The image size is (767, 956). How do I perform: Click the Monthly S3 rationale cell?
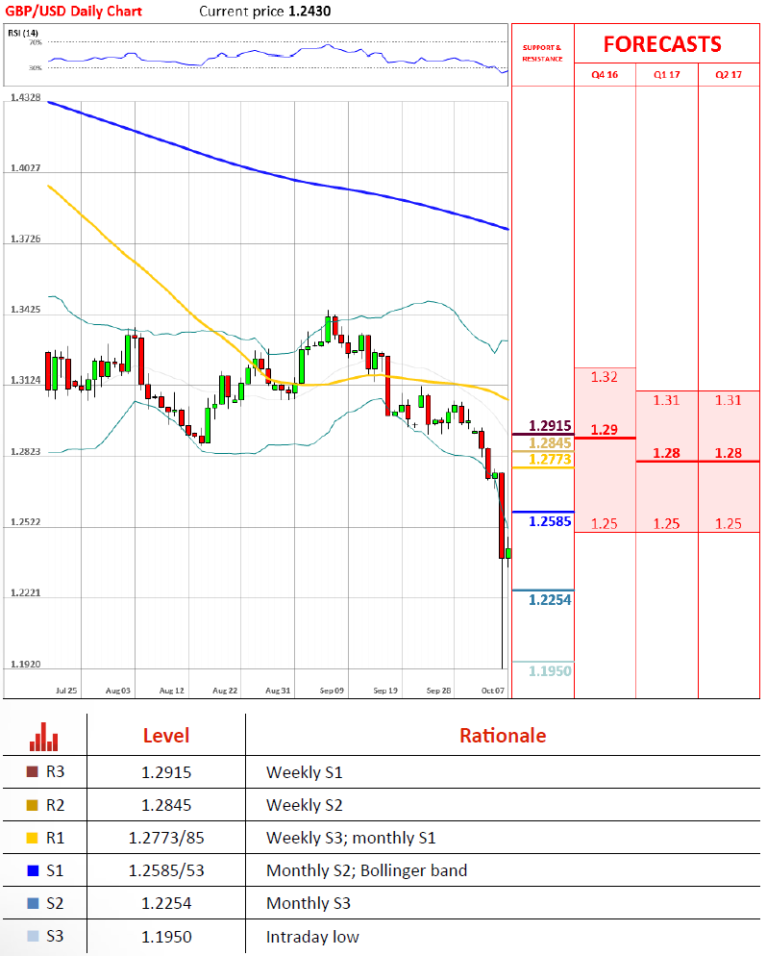tap(309, 903)
